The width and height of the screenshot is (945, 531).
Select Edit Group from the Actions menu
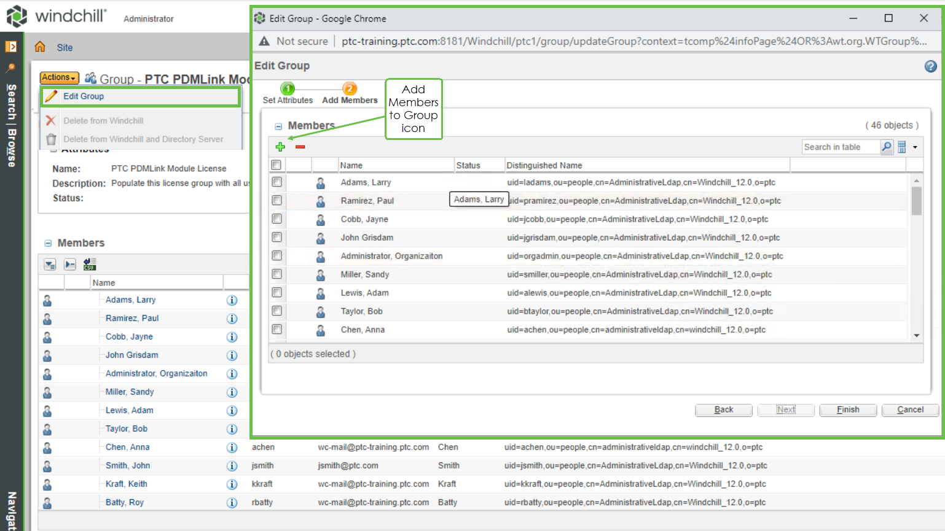tap(140, 96)
